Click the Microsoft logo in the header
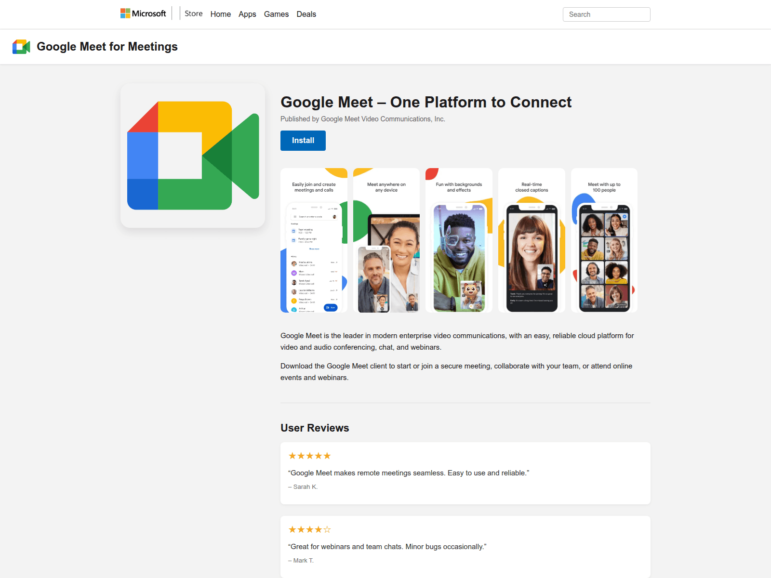This screenshot has width=771, height=578. click(x=143, y=13)
